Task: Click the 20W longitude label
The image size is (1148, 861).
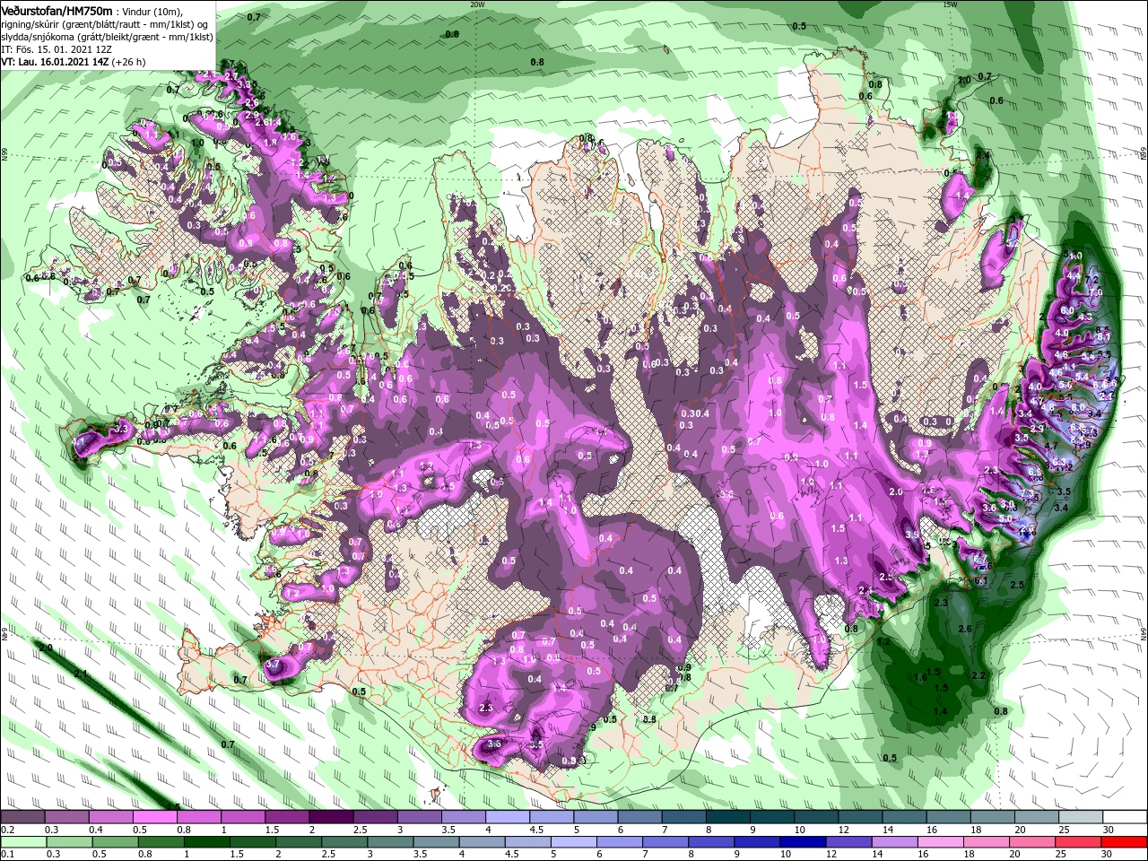Action: pos(477,4)
